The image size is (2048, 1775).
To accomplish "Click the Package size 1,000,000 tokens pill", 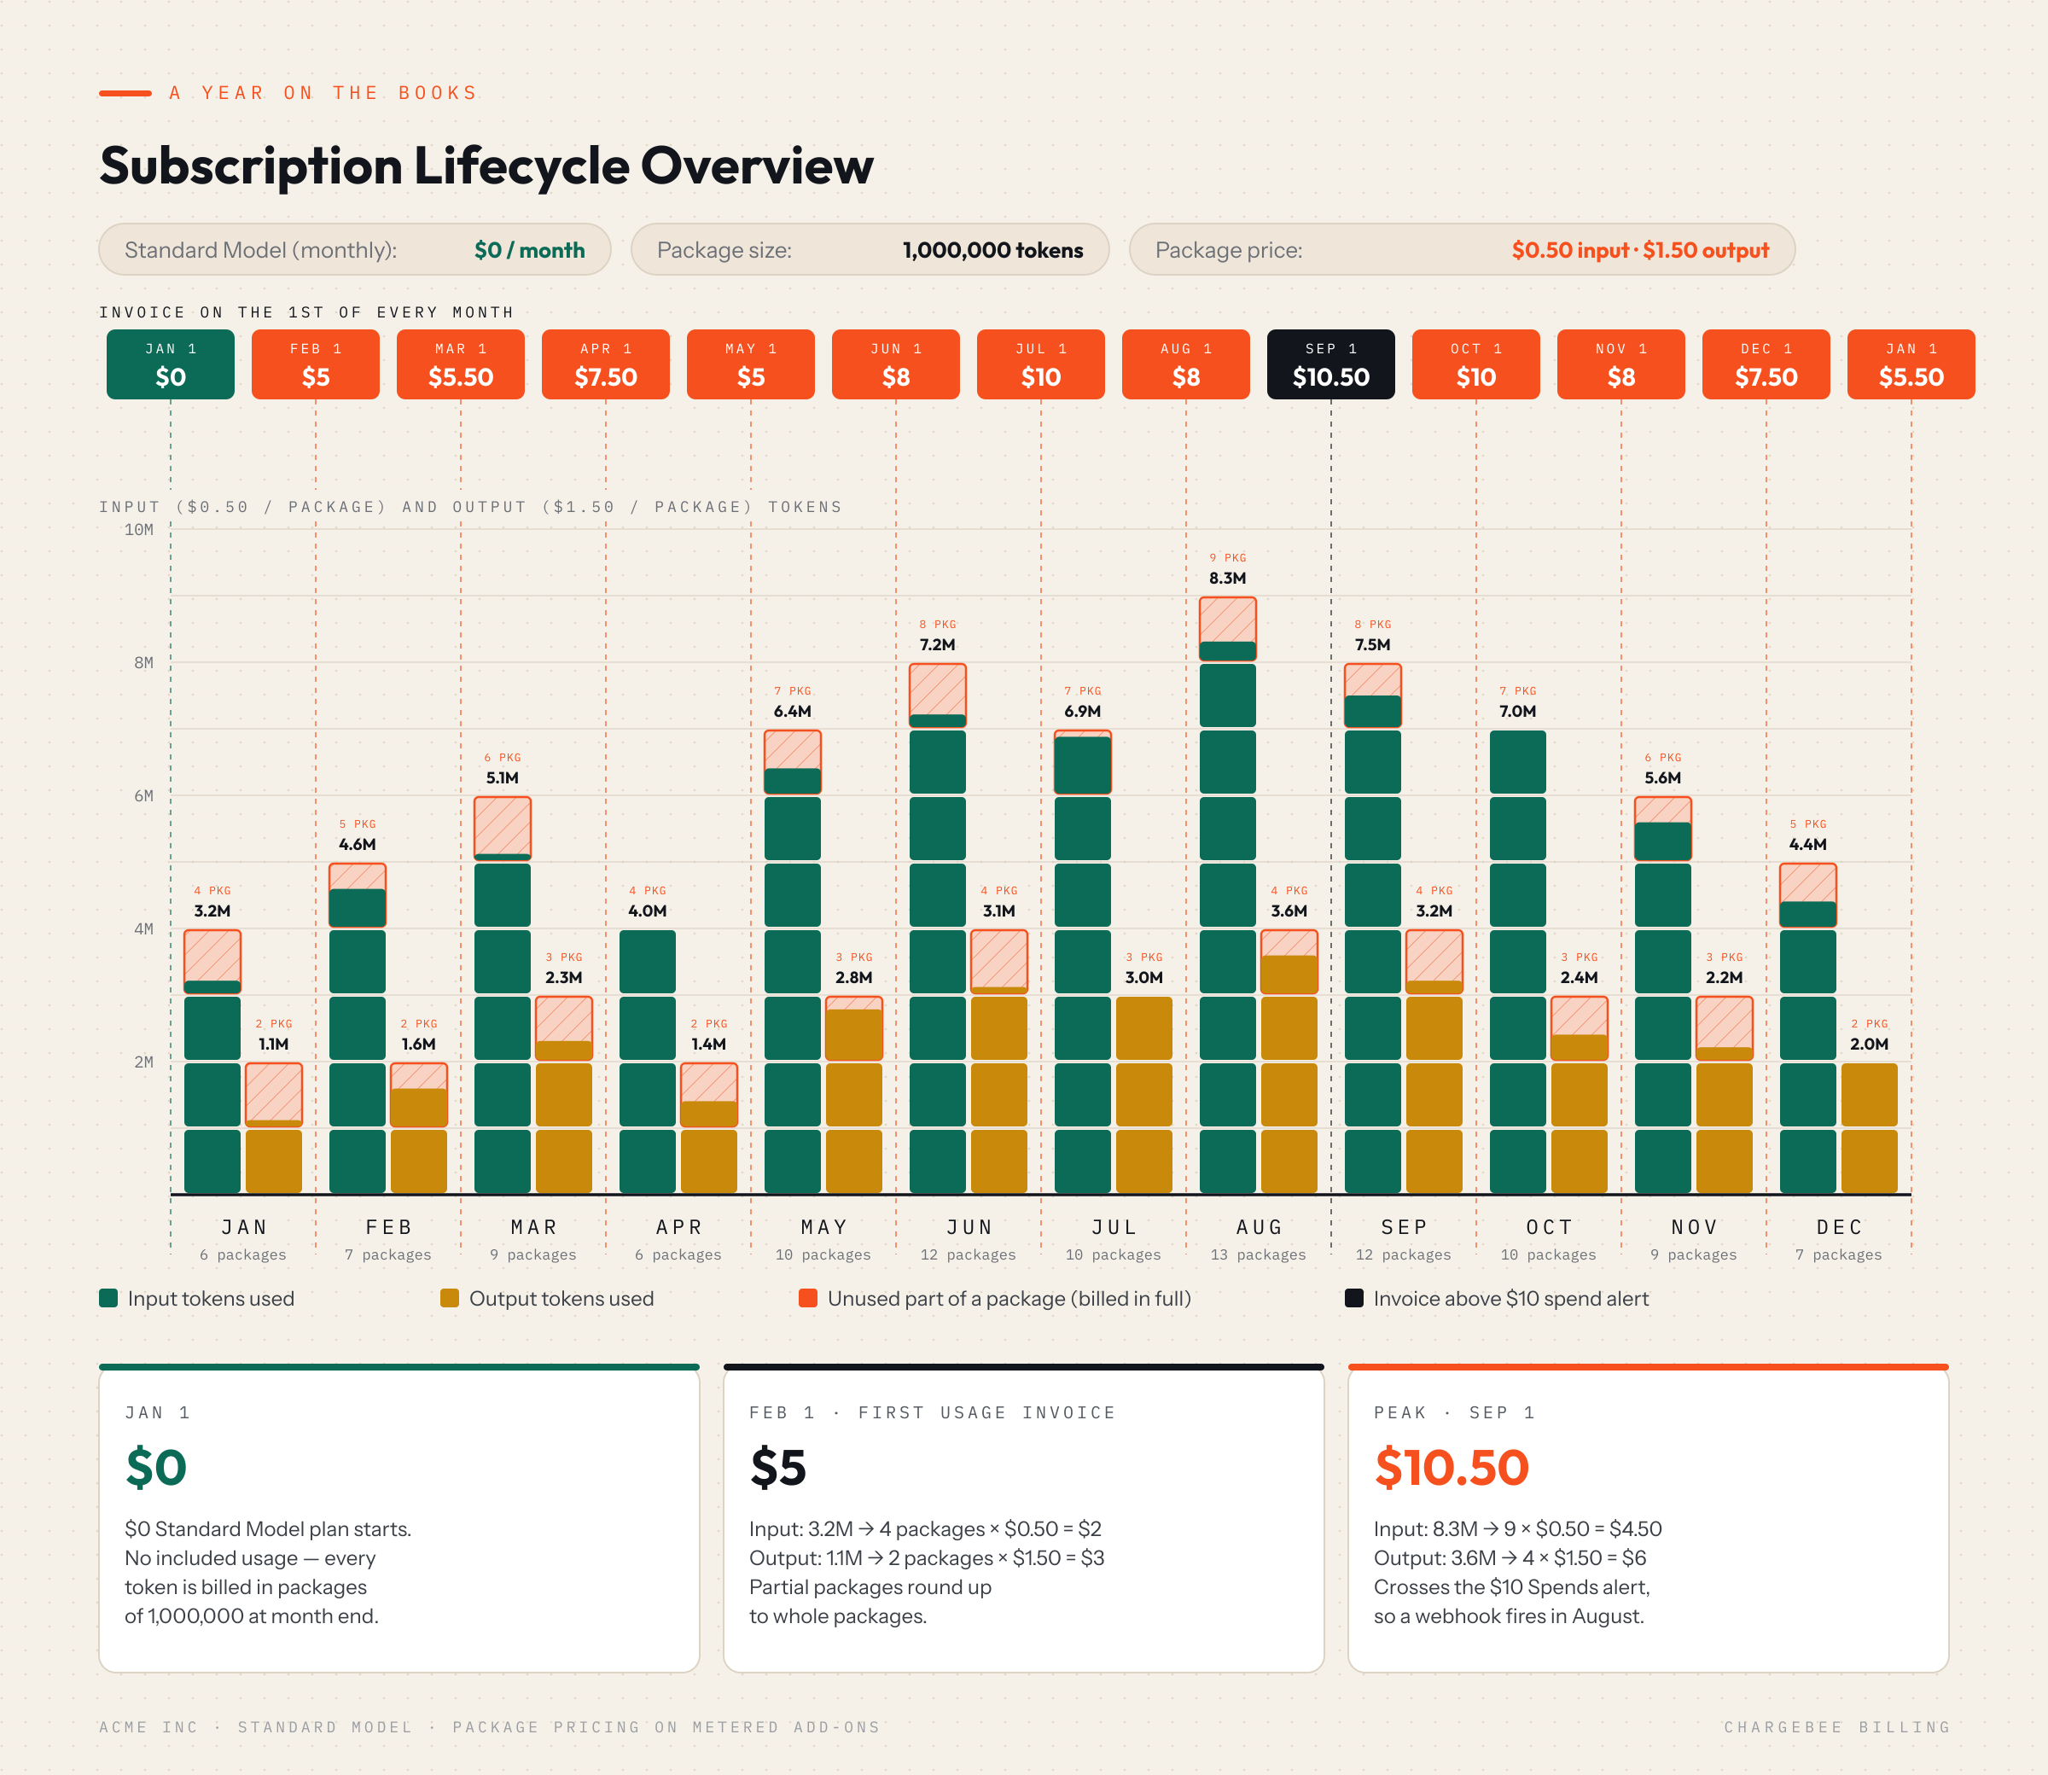I will pos(870,249).
